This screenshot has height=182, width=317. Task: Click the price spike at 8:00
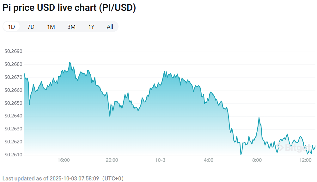pyautogui.click(x=259, y=118)
